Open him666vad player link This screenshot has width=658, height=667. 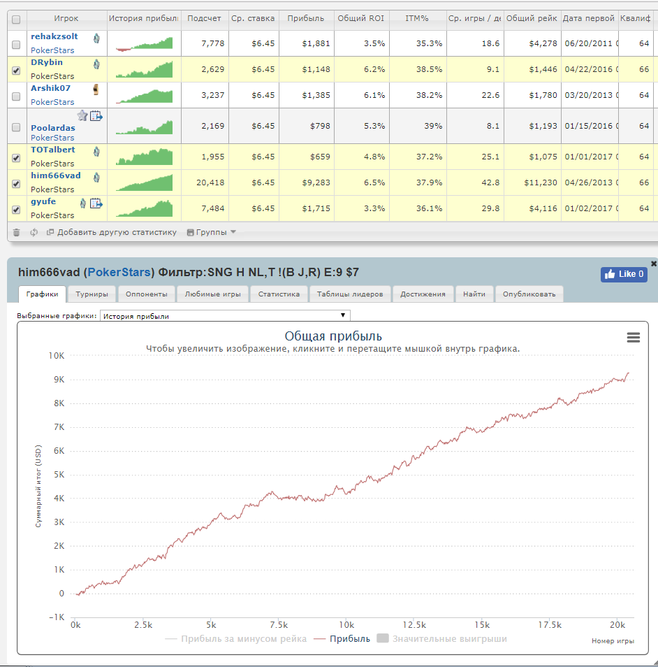click(56, 175)
